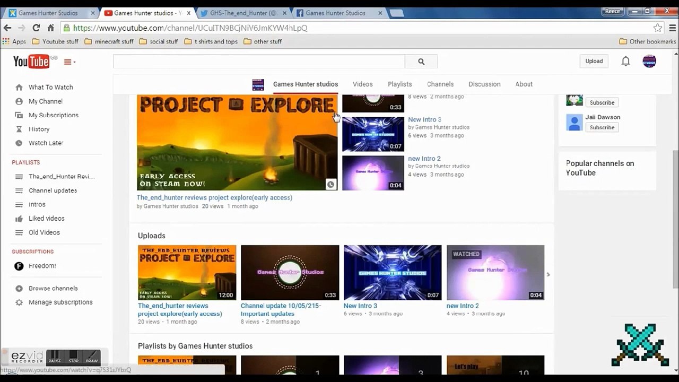Click the My Channel person icon
This screenshot has height=382, width=679.
19,101
